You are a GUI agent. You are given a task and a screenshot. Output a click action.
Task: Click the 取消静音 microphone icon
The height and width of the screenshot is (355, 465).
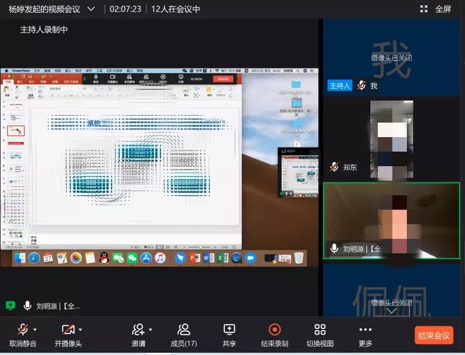tap(23, 330)
